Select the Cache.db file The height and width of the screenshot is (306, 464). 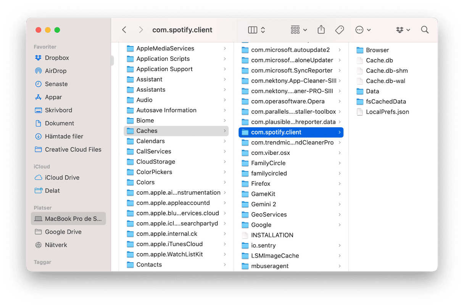(x=379, y=60)
